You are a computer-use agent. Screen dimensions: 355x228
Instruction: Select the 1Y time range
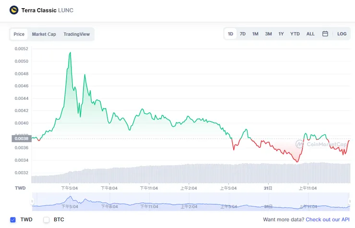[281, 34]
